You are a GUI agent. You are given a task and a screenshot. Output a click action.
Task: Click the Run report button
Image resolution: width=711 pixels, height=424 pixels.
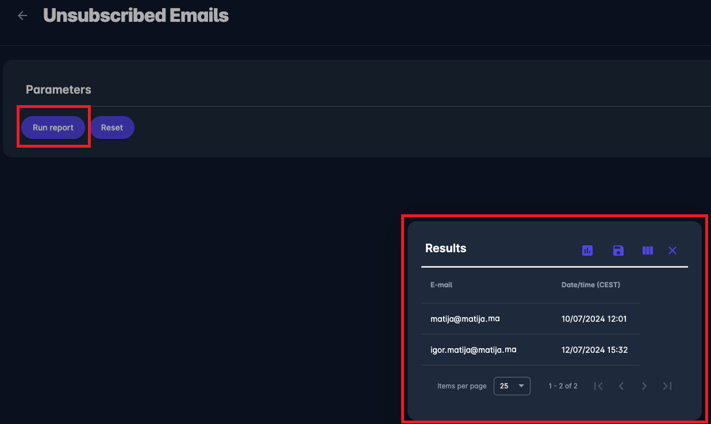tap(53, 128)
